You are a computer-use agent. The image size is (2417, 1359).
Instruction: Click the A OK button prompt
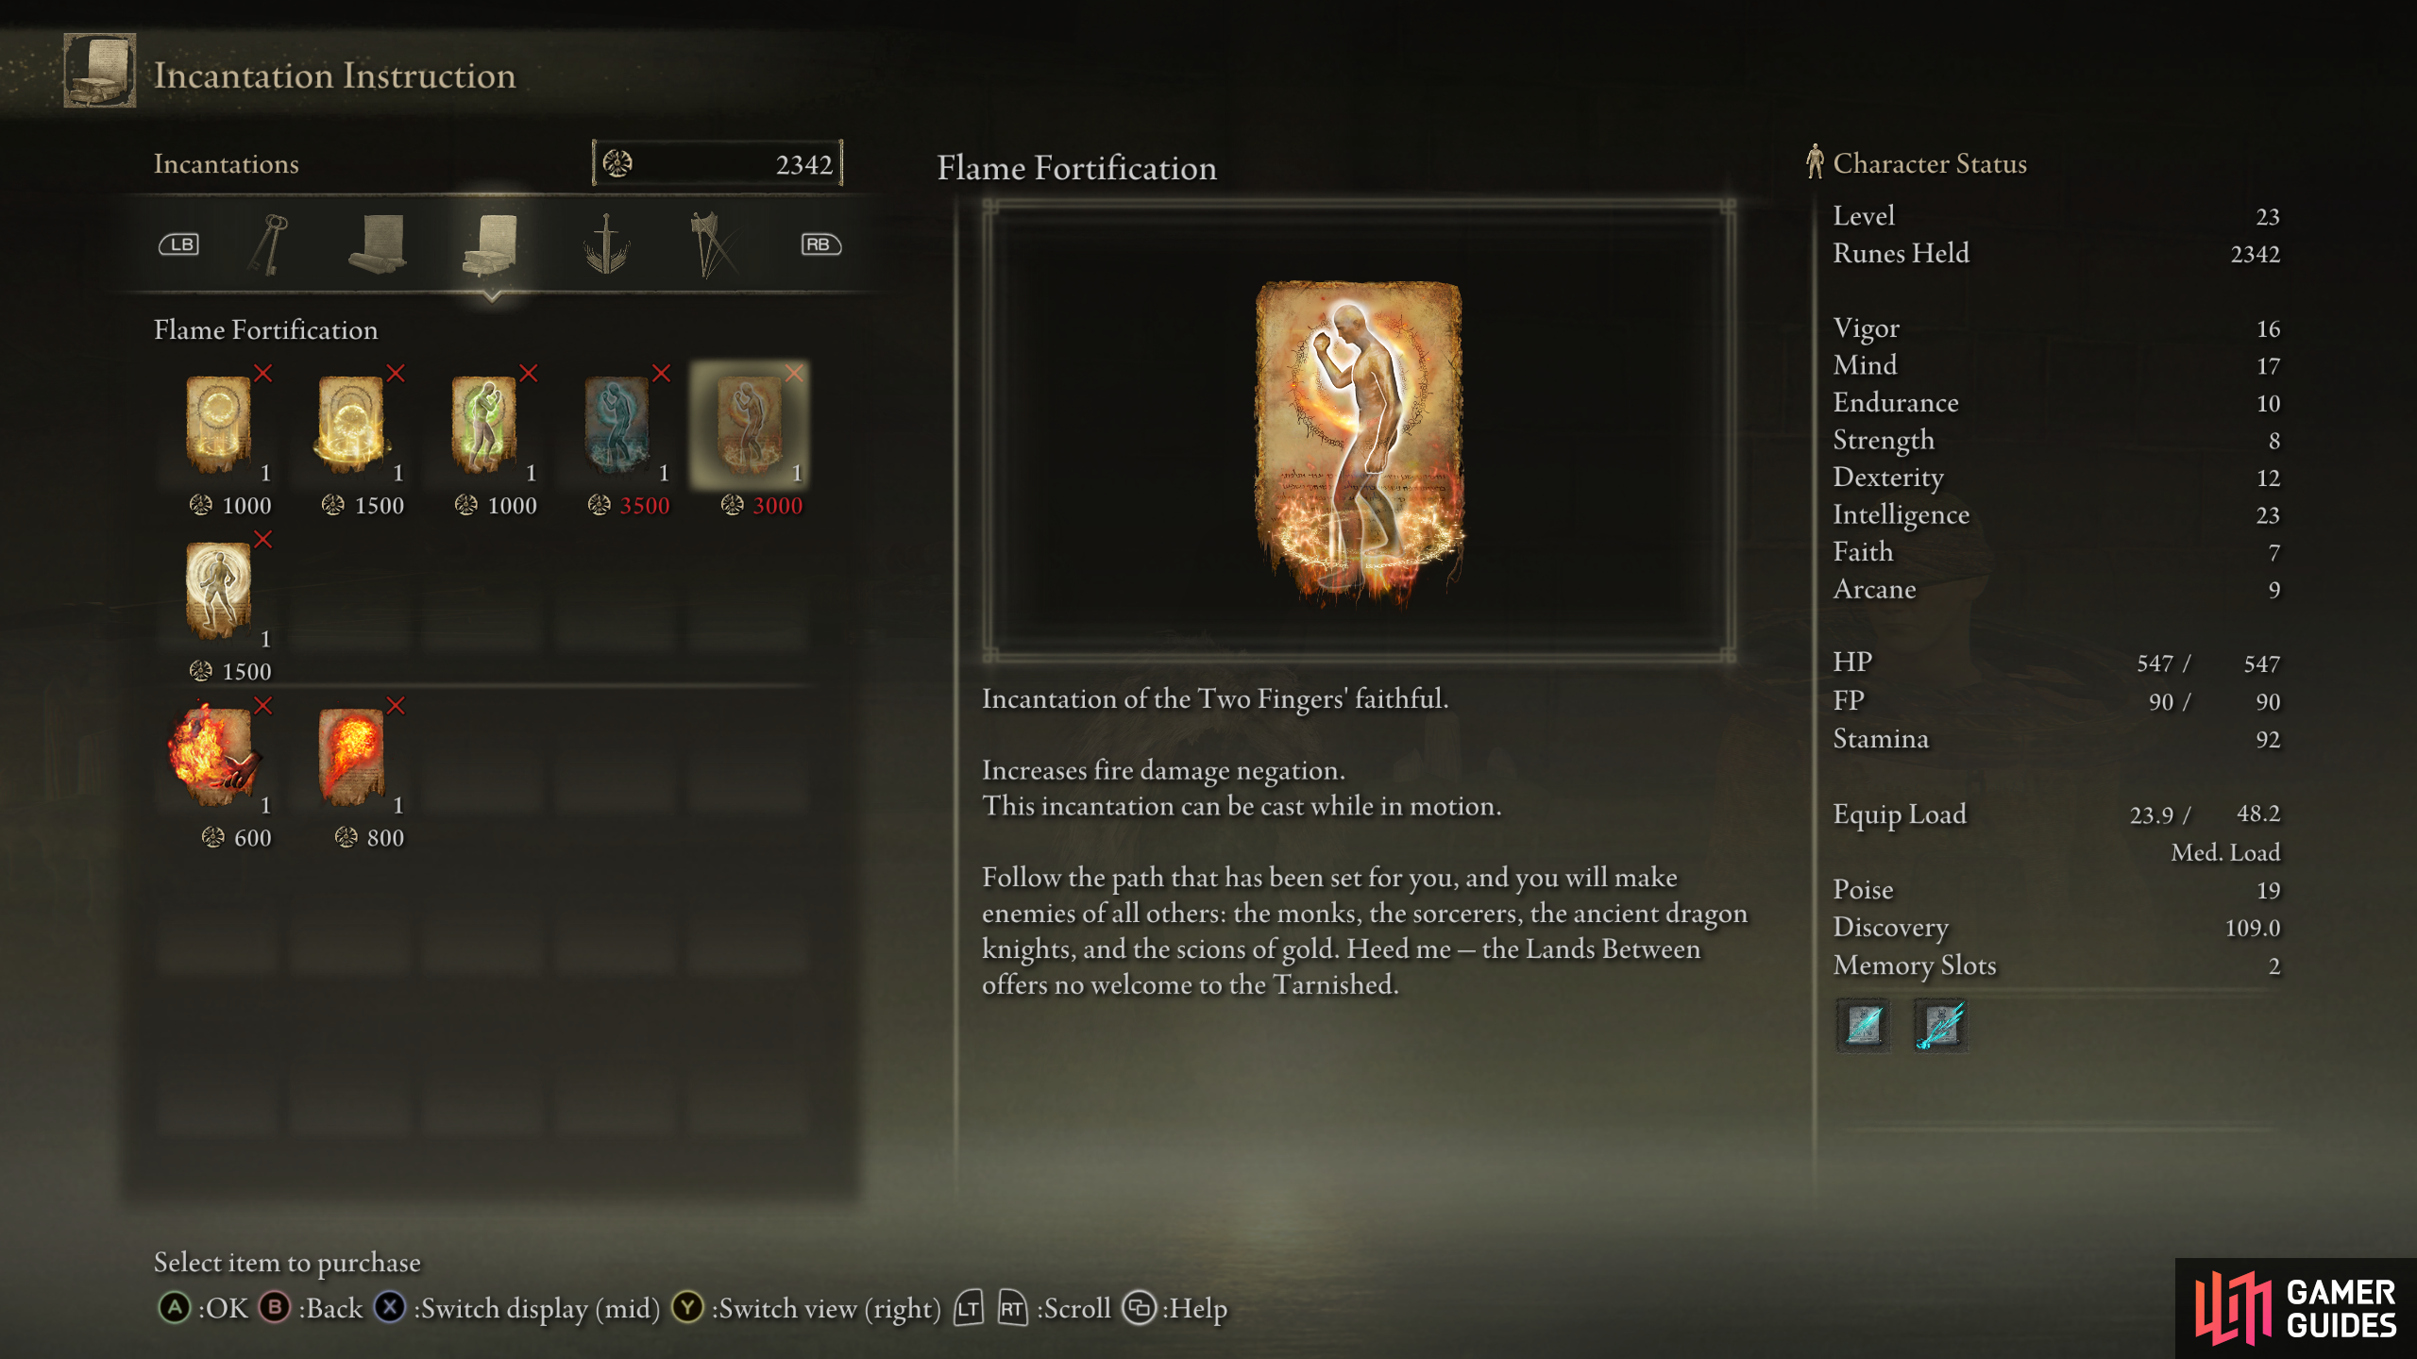[203, 1308]
